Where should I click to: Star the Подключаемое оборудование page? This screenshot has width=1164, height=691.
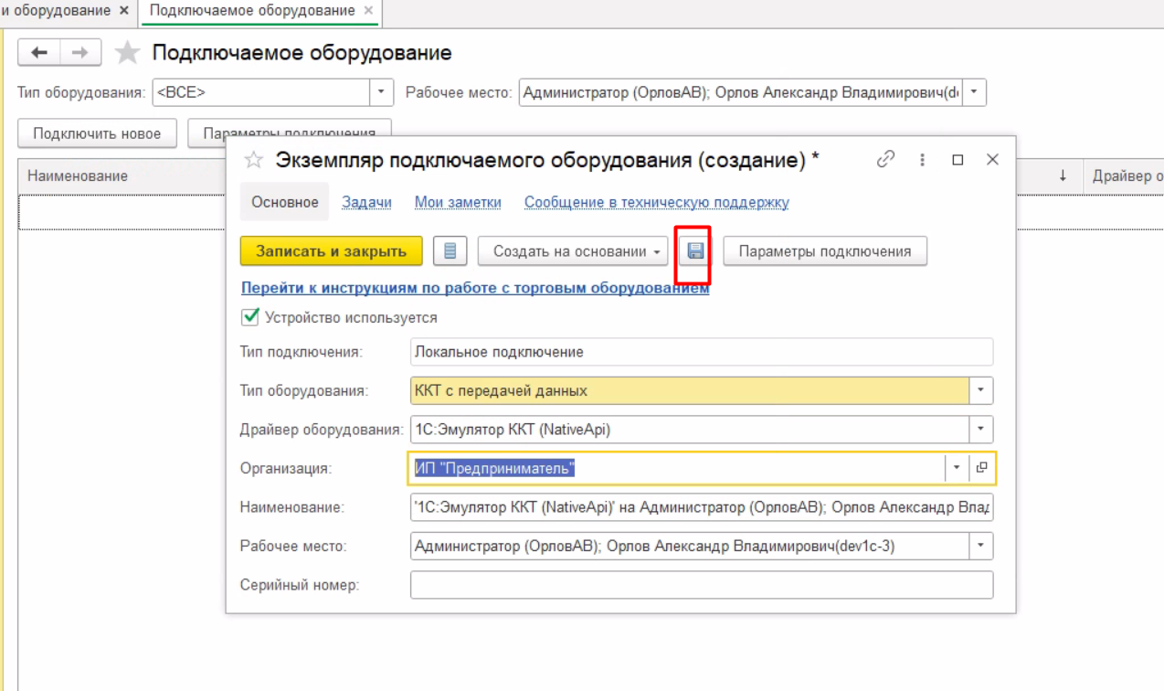(x=127, y=54)
